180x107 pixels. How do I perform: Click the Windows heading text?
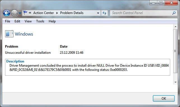pyautogui.click(x=24, y=34)
